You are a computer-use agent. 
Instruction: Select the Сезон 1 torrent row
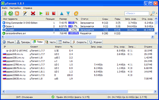[x=78, y=26]
